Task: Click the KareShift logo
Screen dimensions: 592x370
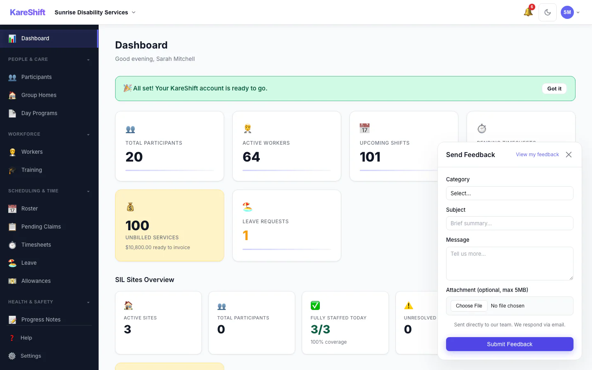Action: coord(28,12)
